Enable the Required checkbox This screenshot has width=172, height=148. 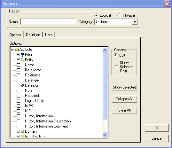tap(18, 96)
